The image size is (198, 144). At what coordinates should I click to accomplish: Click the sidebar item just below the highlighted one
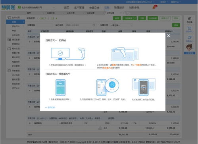[x=16, y=26]
